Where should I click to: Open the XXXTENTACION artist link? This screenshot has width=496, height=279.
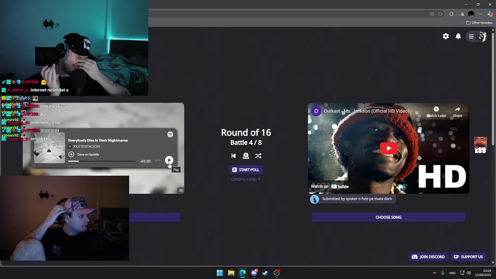pos(86,146)
